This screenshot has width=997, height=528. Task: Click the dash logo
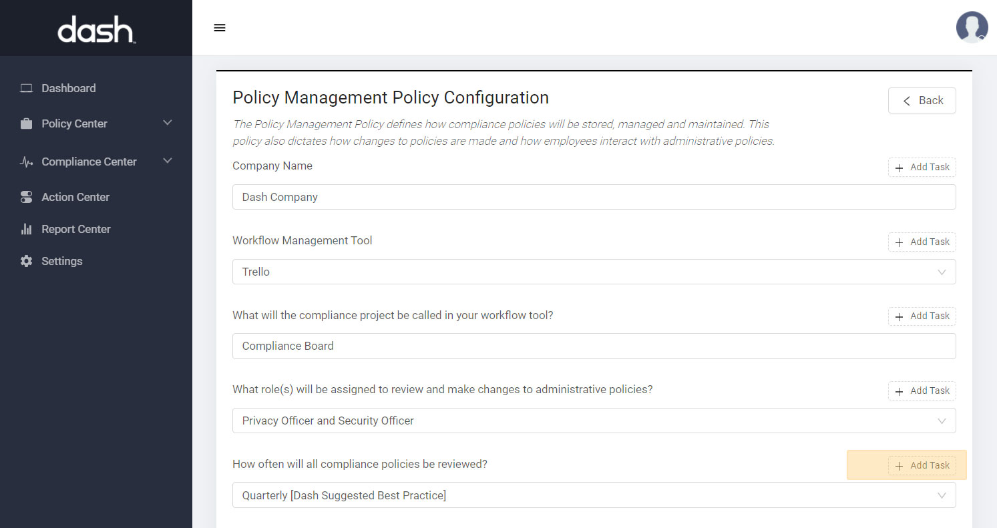point(95,28)
